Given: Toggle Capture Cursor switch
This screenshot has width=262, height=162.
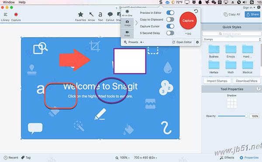Looking at the screenshot, I should [170, 26].
